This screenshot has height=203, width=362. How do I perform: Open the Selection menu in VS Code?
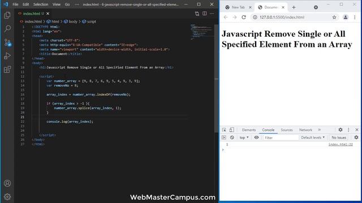41,5
